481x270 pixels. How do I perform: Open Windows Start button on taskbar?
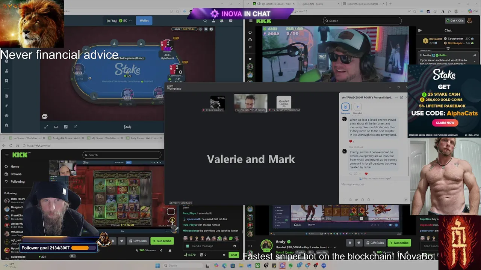(x=157, y=265)
